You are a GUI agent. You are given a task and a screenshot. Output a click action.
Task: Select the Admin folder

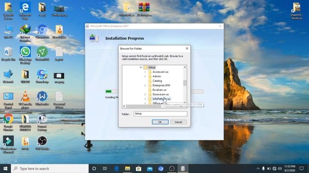tap(156, 76)
